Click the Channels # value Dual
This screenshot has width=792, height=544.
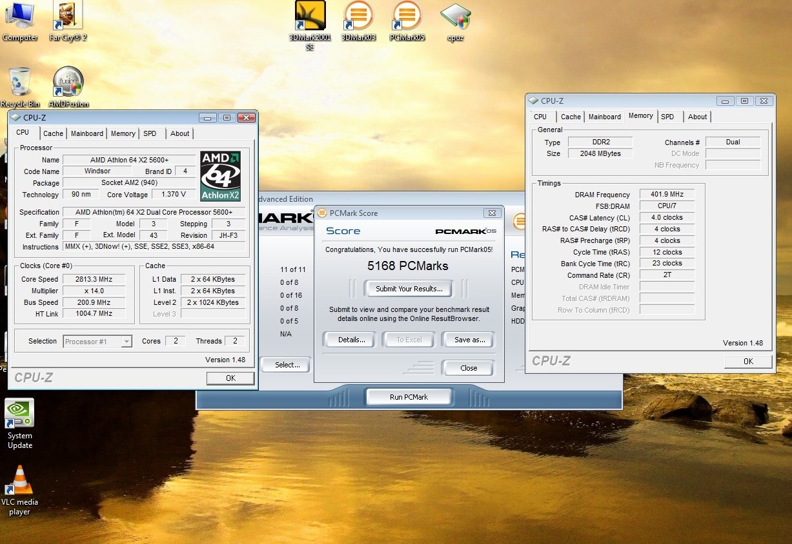[733, 142]
